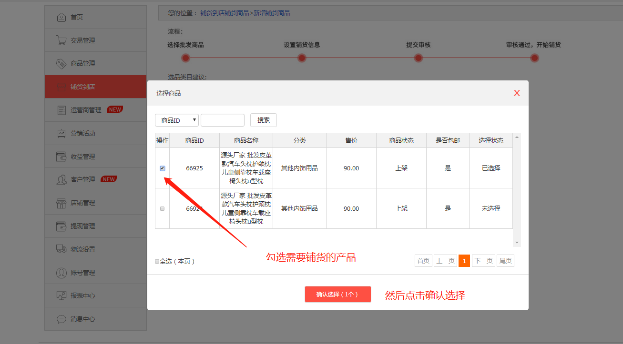Check the checkbox for the 未选择 product row
The image size is (623, 344).
click(162, 208)
